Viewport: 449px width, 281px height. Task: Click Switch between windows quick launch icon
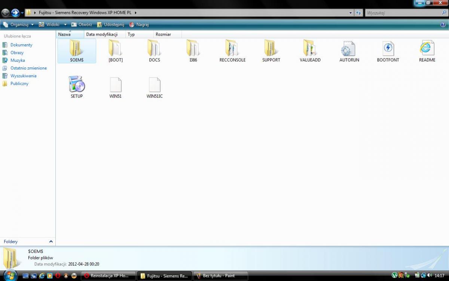[x=34, y=276]
